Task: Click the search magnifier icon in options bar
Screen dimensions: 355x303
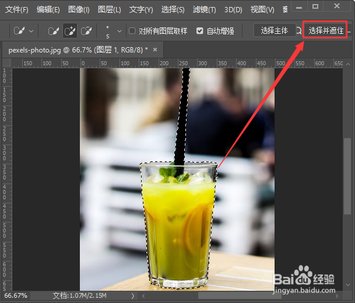Action: [299, 30]
